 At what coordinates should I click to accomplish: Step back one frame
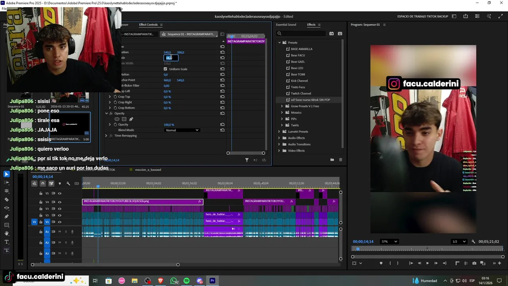(419, 263)
